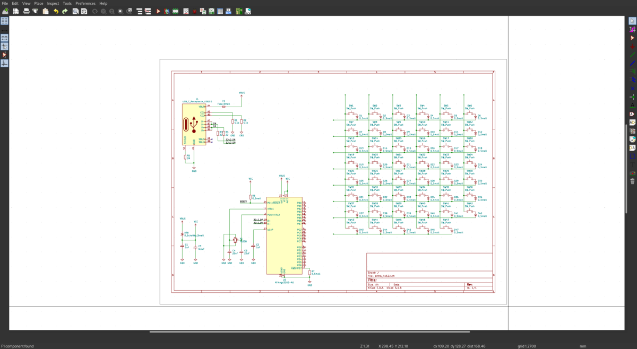Activate the Delete trash tool
Screen dimensions: 637x349
(x=632, y=181)
